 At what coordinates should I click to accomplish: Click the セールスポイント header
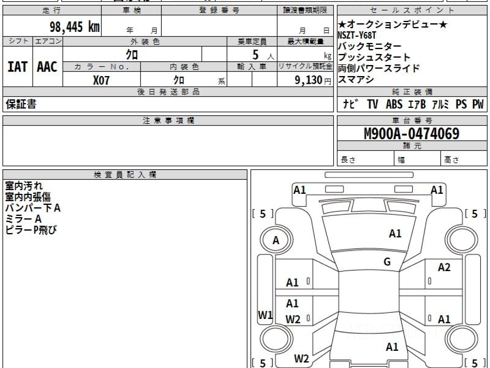click(x=412, y=11)
